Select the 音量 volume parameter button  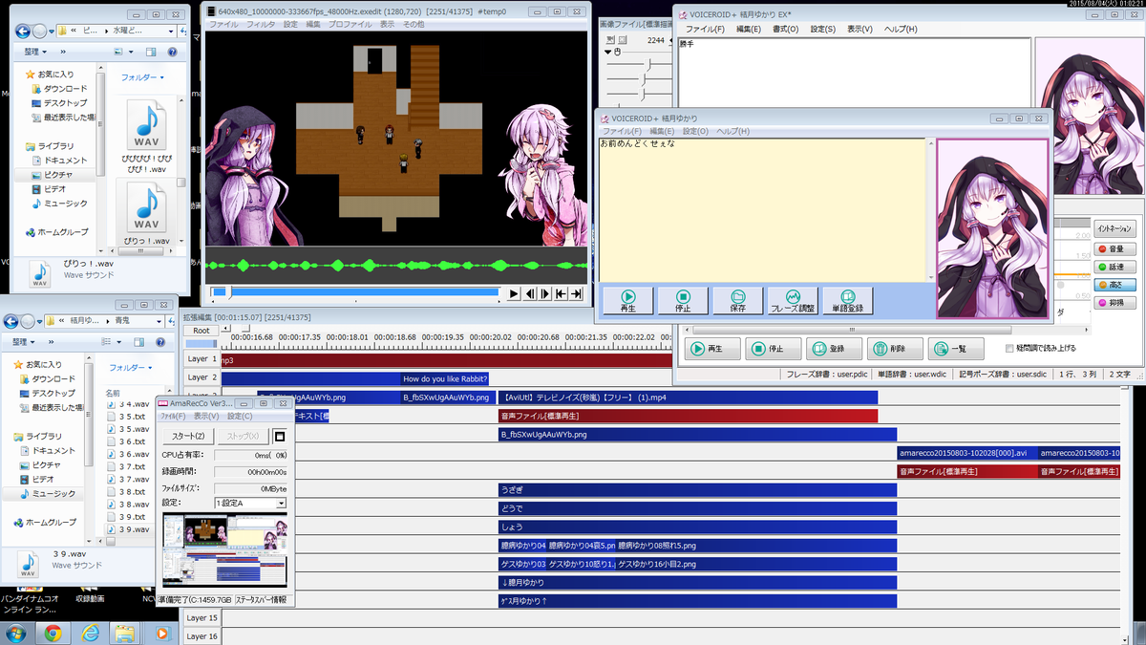(x=1115, y=248)
